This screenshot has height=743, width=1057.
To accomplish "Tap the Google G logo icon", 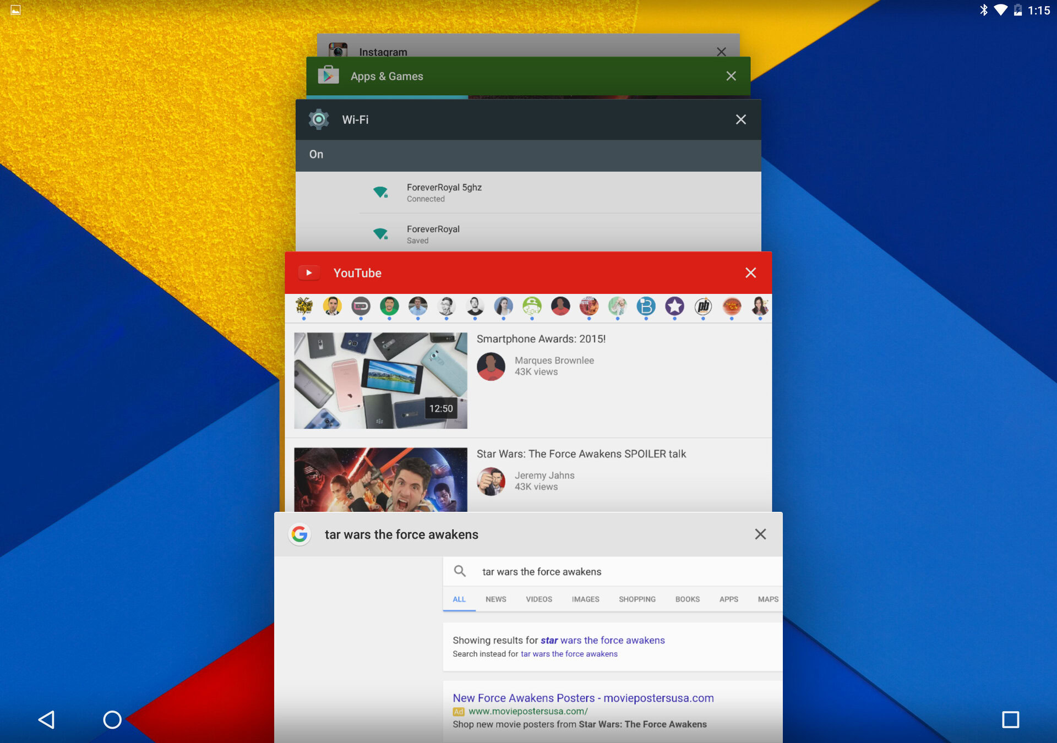I will pyautogui.click(x=299, y=534).
